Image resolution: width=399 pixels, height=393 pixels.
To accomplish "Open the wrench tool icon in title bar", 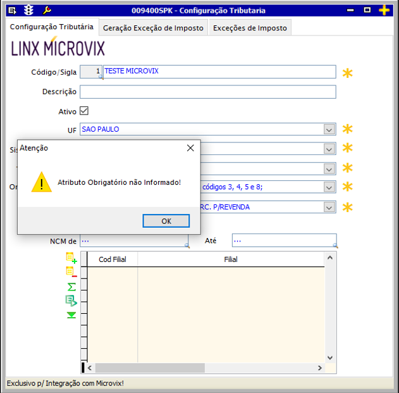I will point(47,11).
